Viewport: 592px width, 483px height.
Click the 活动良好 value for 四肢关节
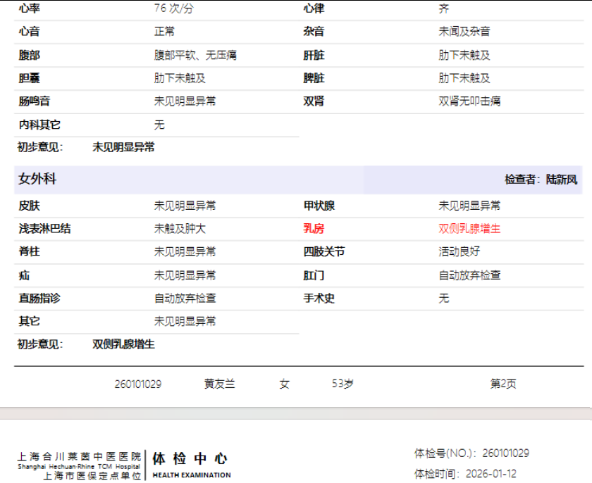460,251
